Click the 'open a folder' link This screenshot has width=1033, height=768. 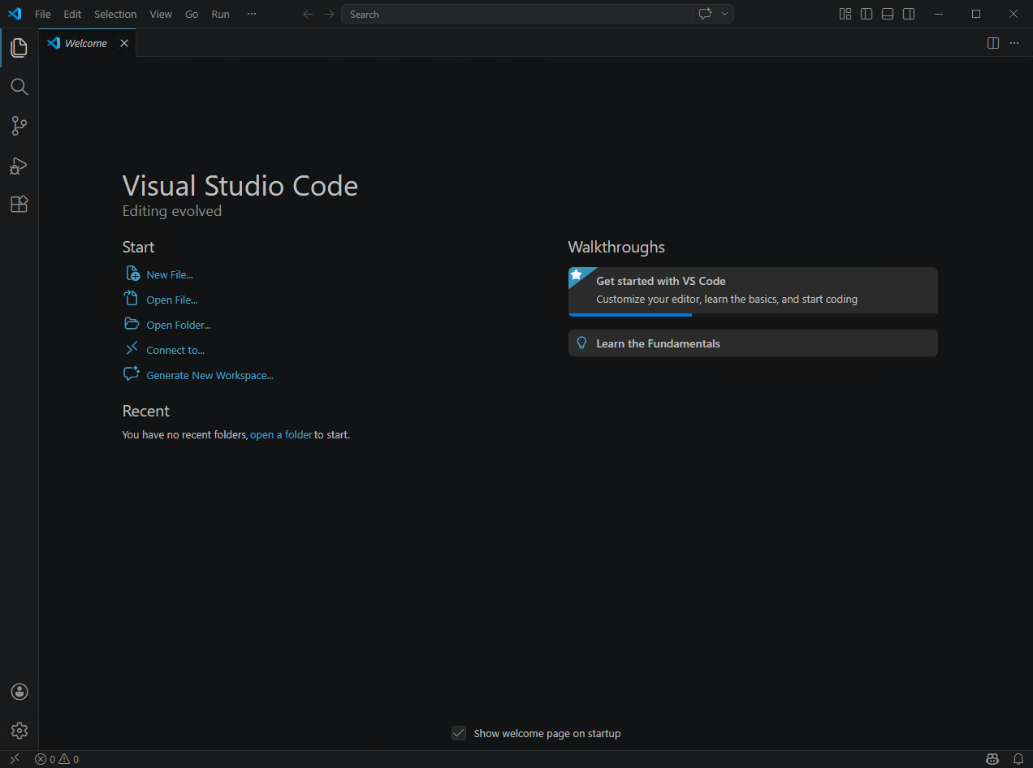click(x=281, y=434)
